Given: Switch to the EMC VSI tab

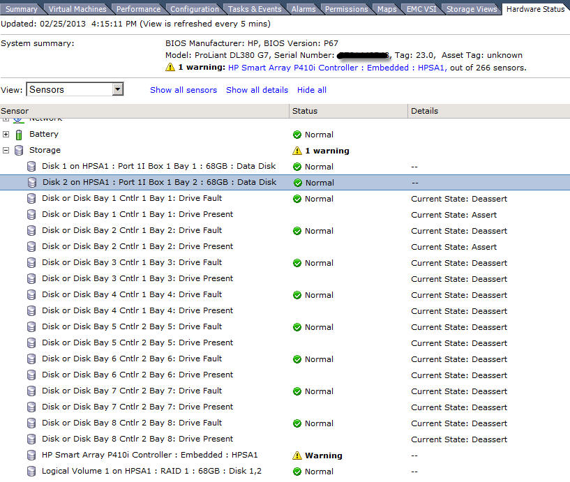Looking at the screenshot, I should 421,9.
